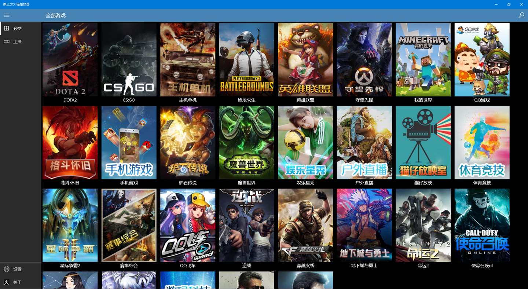This screenshot has width=528, height=289.
Task: Open the hamburger navigation menu
Action: pos(7,15)
